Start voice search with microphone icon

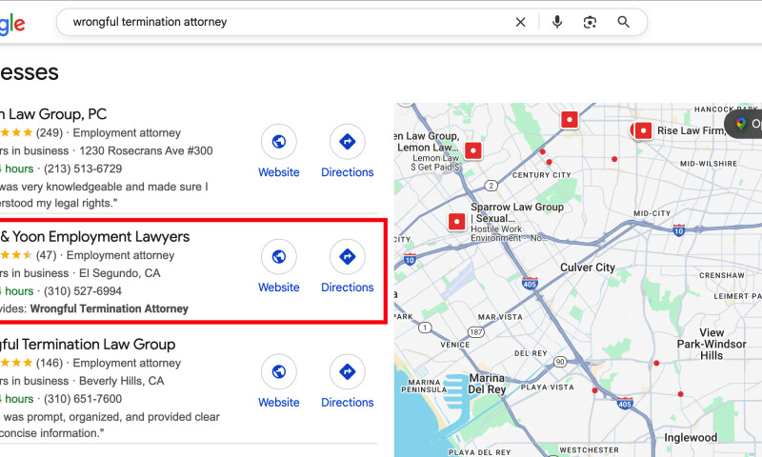557,22
